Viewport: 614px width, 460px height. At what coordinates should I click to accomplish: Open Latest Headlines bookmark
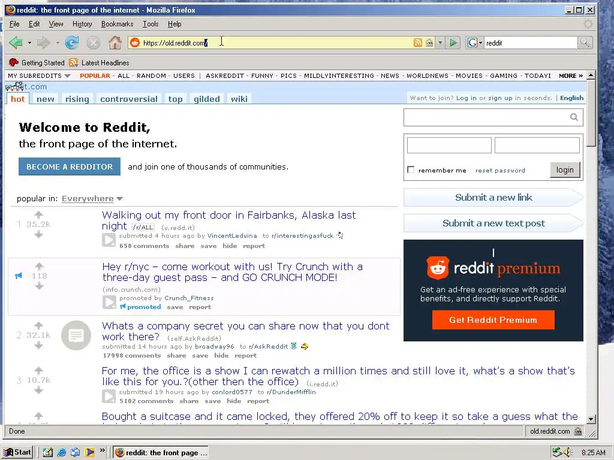point(99,62)
